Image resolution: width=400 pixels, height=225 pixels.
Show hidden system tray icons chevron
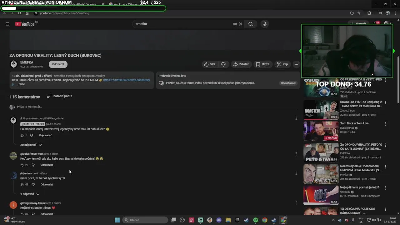[x=333, y=220]
